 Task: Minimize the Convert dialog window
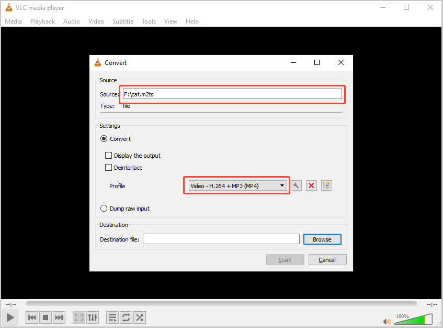[x=293, y=62]
